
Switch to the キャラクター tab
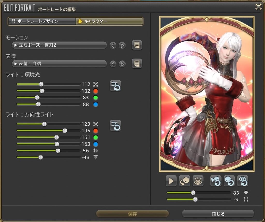click(x=109, y=21)
